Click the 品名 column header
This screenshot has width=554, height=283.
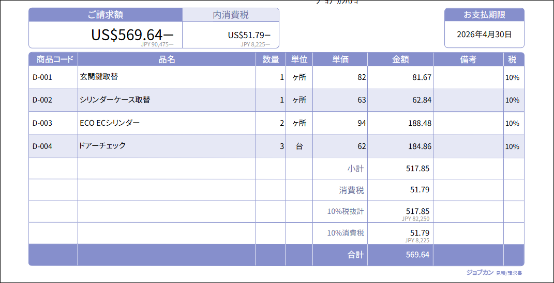click(167, 59)
